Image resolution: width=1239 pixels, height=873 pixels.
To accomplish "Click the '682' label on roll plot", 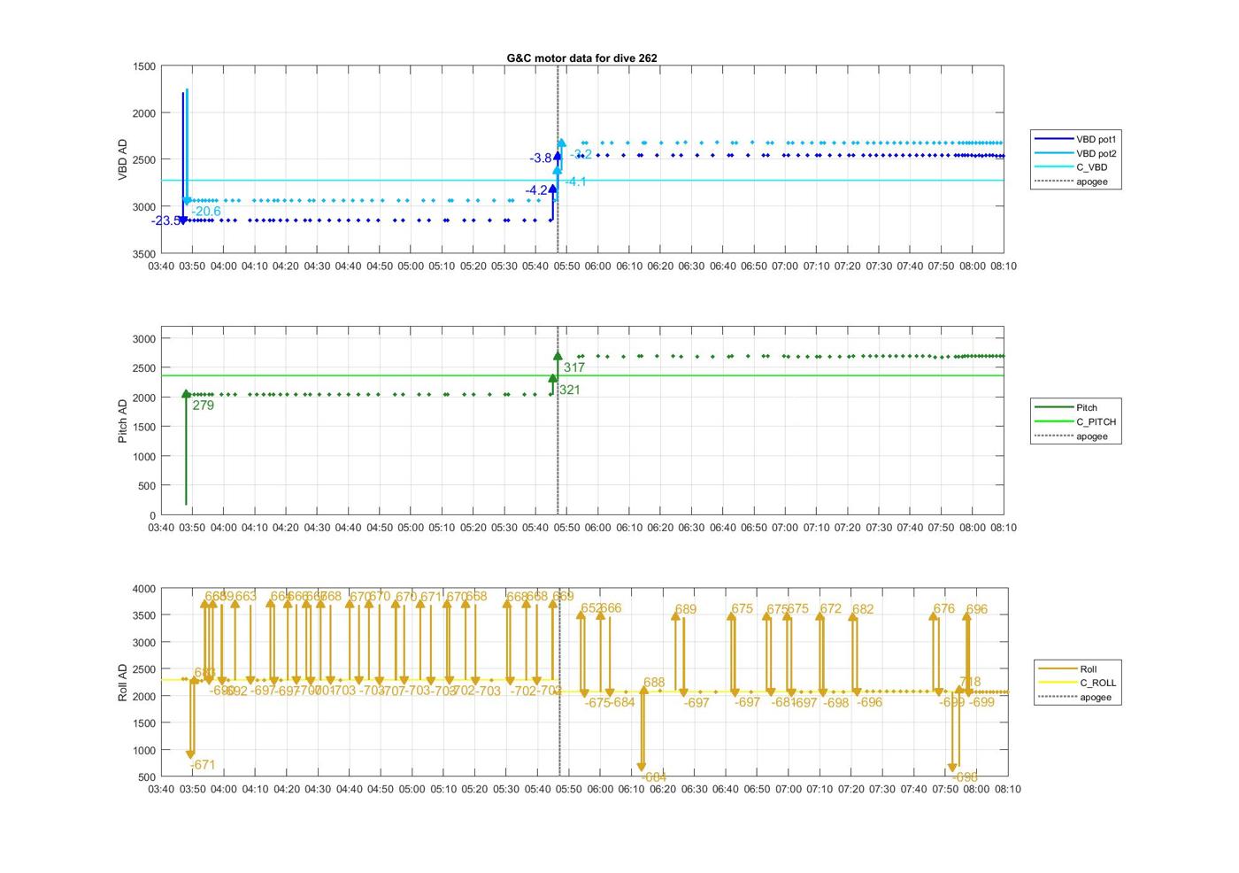I will [863, 609].
